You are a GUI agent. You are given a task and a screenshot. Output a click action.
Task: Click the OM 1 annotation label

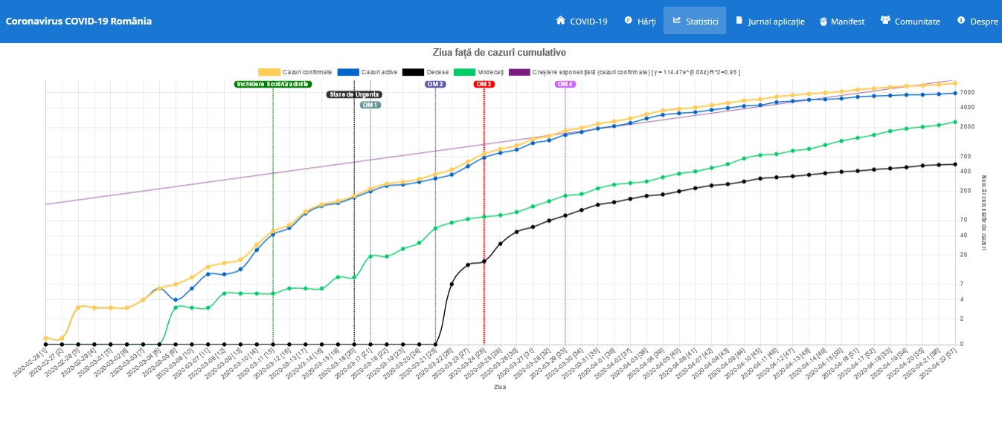[x=370, y=105]
